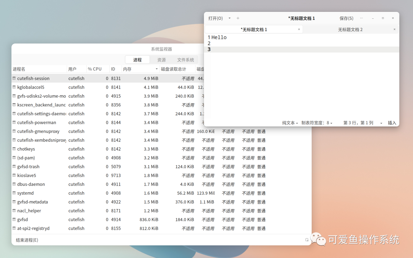Click the kioslave5 process icon
This screenshot has width=413, height=258.
(15, 175)
